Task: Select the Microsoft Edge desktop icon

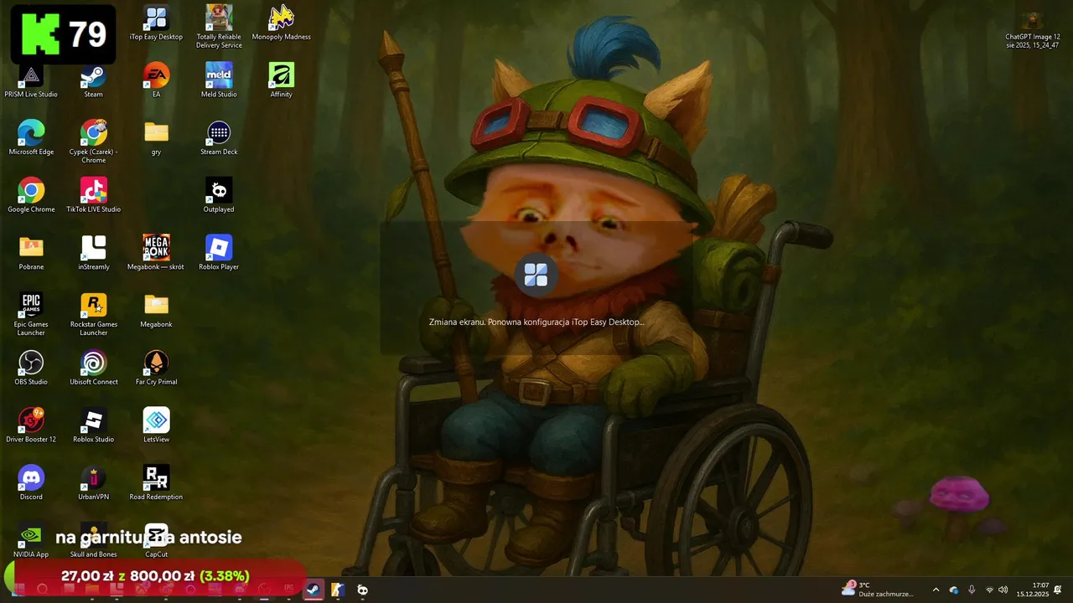Action: (31, 138)
